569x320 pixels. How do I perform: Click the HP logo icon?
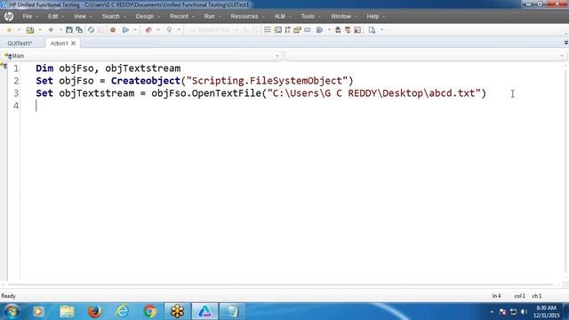[x=9, y=16]
